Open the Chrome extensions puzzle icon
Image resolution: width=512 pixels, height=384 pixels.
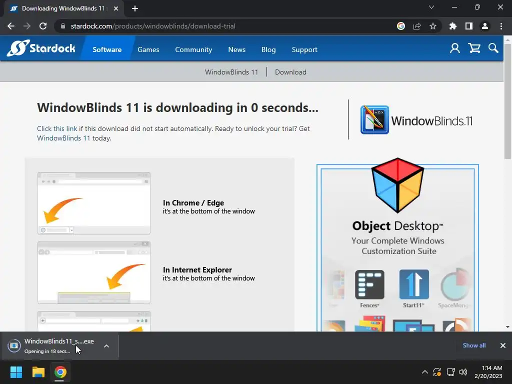(453, 26)
